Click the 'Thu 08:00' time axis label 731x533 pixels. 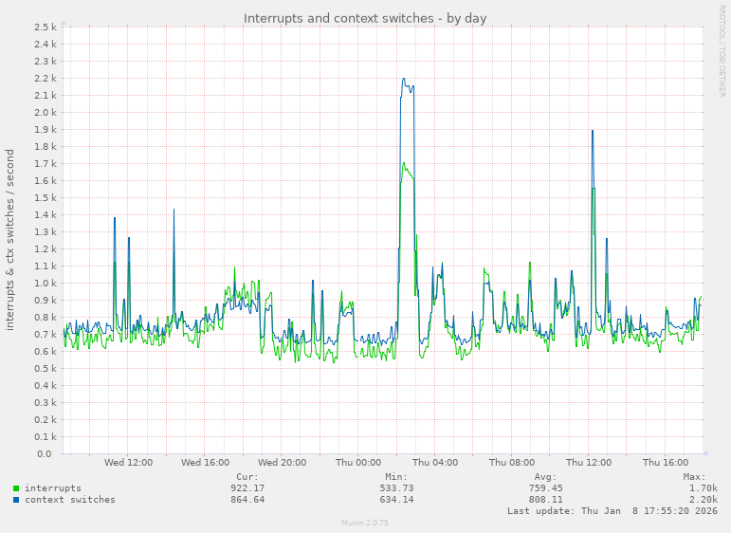coord(512,463)
